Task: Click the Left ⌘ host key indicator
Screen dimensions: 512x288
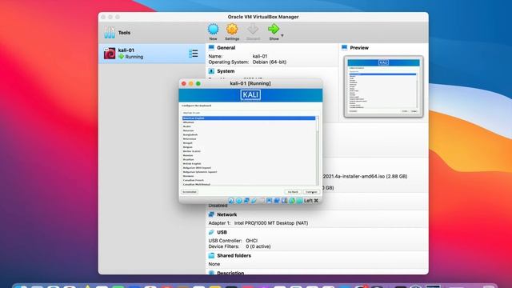Action: coord(311,201)
